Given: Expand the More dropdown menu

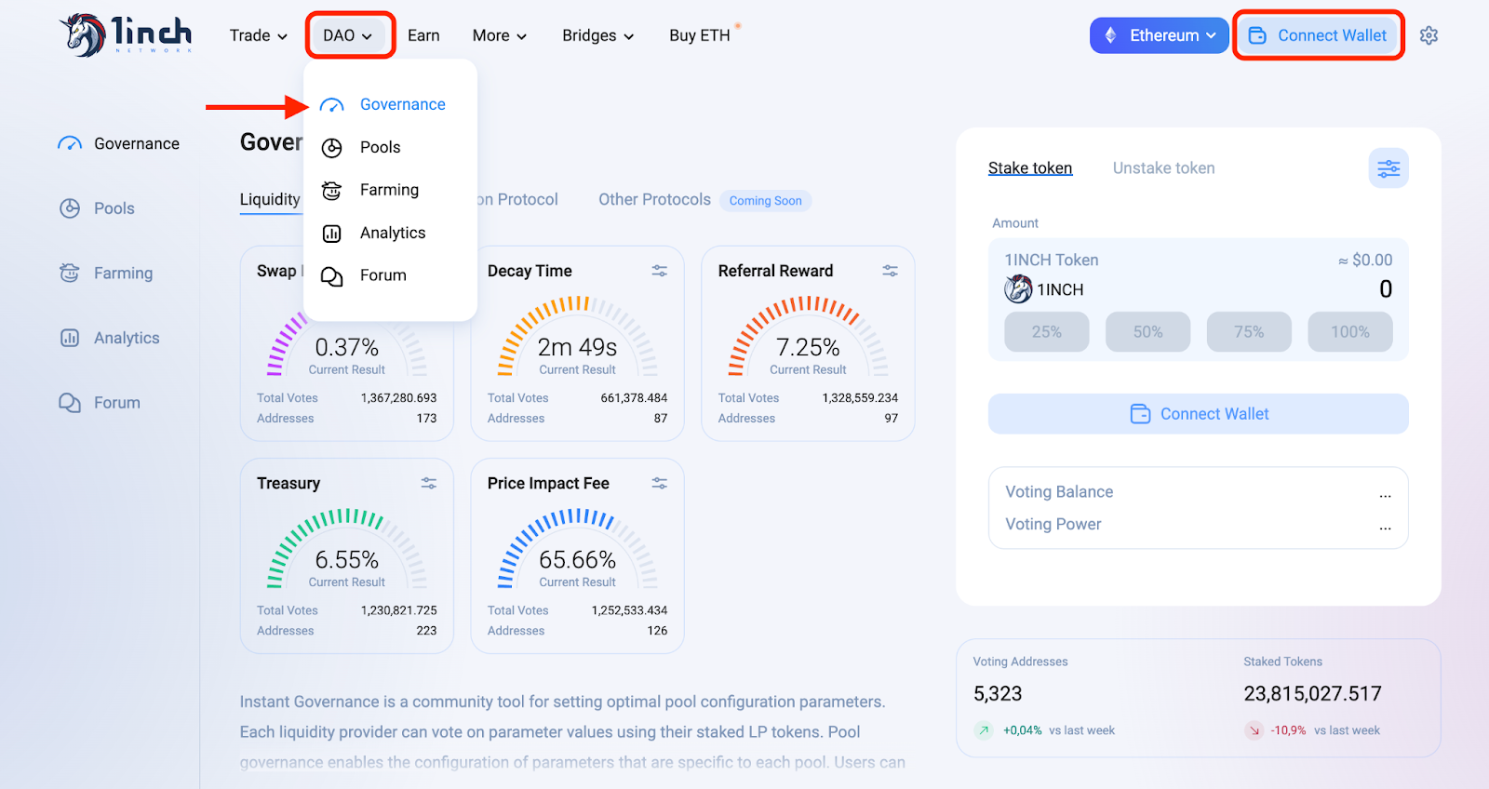Looking at the screenshot, I should click(500, 35).
